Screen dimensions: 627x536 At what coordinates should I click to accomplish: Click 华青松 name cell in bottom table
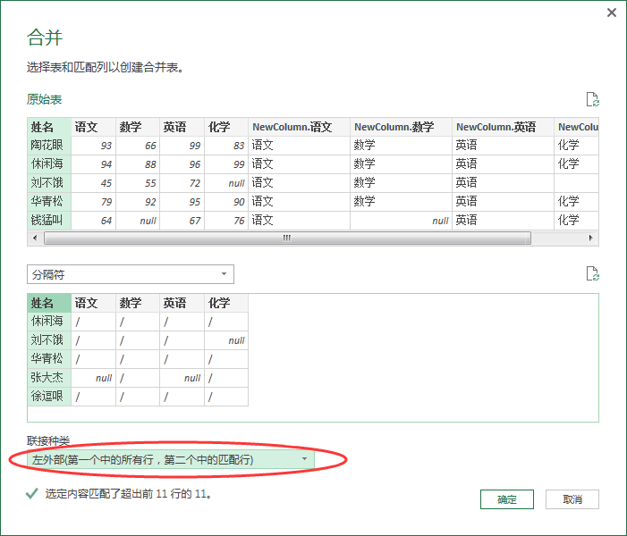coord(49,359)
